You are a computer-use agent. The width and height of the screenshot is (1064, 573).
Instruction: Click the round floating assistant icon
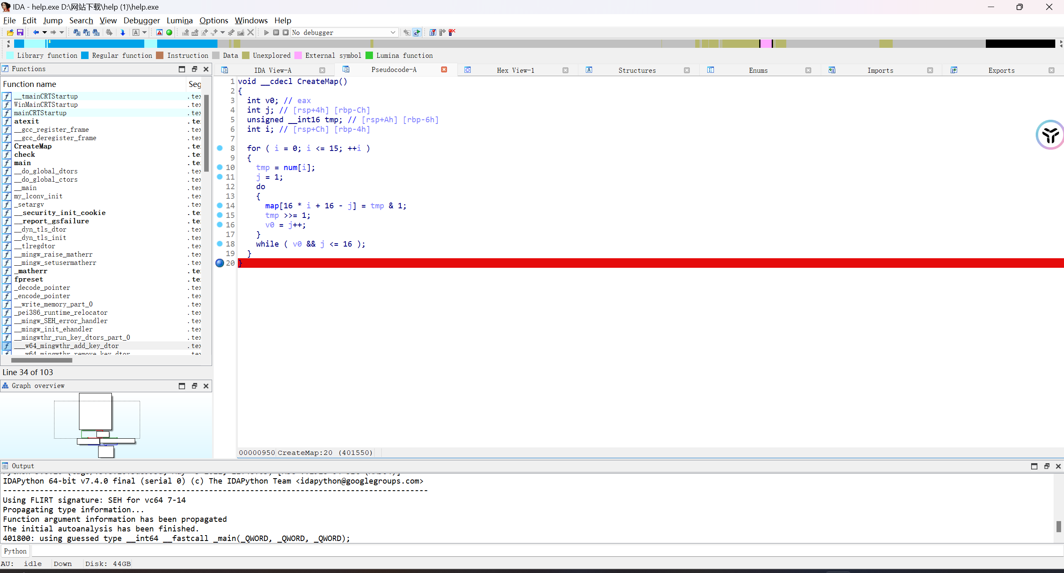pos(1049,135)
